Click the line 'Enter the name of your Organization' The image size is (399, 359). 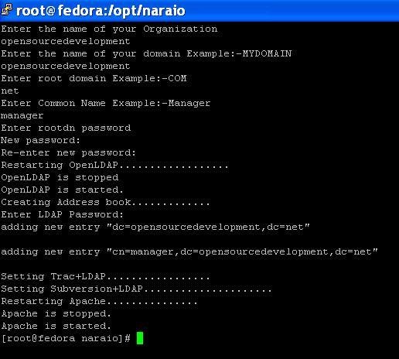pos(109,29)
